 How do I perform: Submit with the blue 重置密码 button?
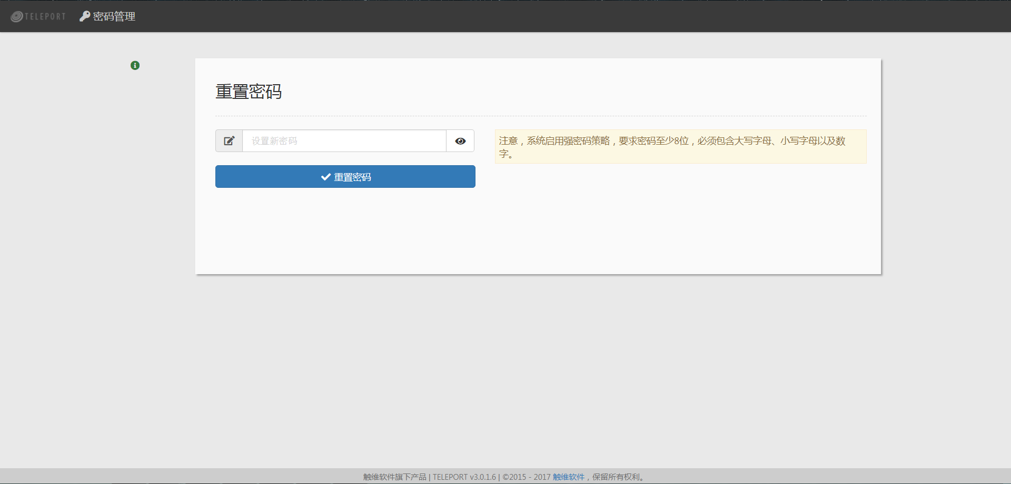(345, 177)
